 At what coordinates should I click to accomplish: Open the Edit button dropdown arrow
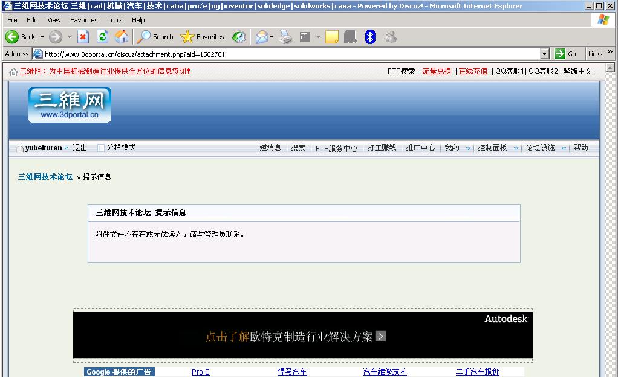(x=318, y=37)
